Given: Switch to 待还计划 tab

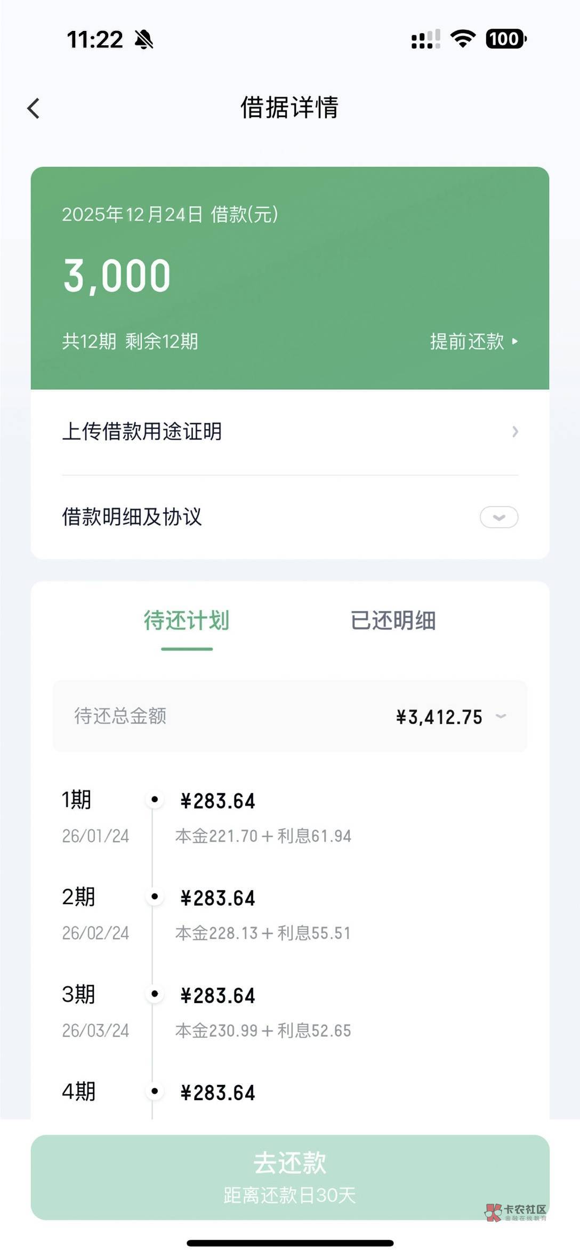Looking at the screenshot, I should pos(187,620).
